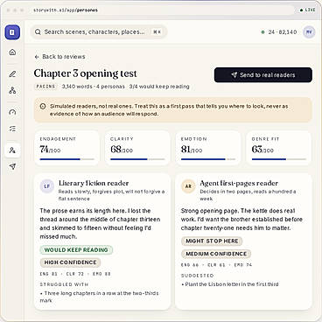The image size is (322, 322).
Task: Open the gauge icon in sidebar
Action: tap(12, 112)
